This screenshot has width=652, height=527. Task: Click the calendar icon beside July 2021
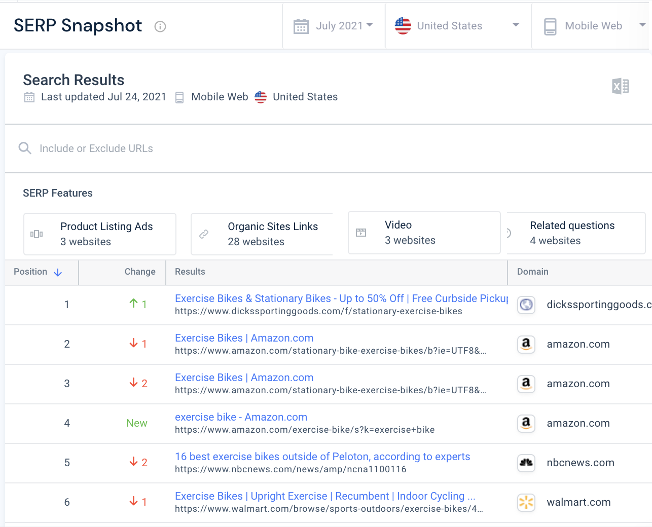301,26
